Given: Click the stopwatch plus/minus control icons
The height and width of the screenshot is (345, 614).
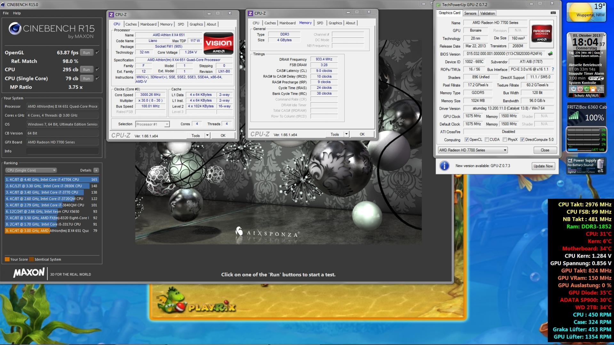Looking at the screenshot, I should coord(596,78).
